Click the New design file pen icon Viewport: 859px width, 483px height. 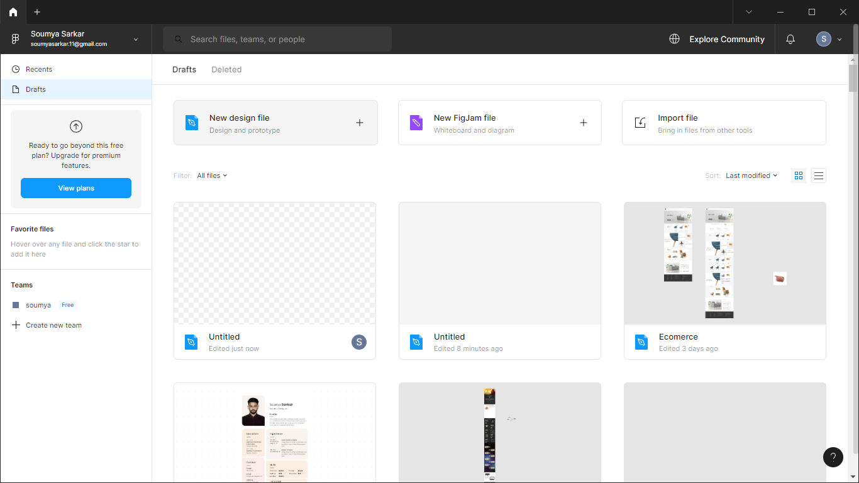pos(192,123)
